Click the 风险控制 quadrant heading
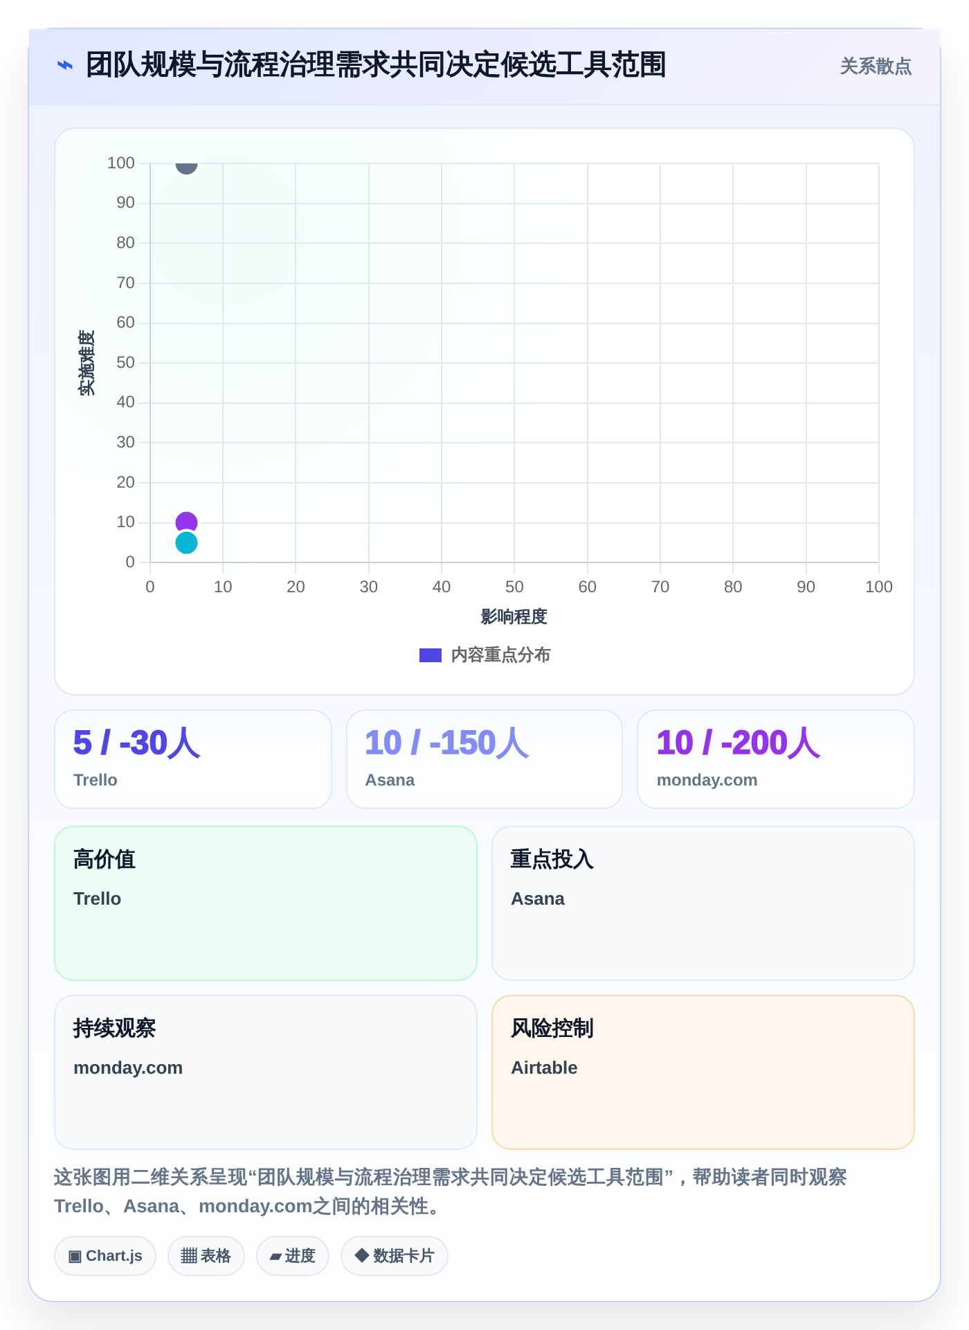Image resolution: width=969 pixels, height=1330 pixels. [x=552, y=1028]
